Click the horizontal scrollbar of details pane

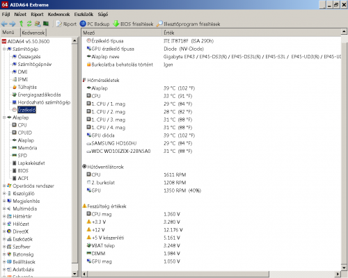click(179, 274)
